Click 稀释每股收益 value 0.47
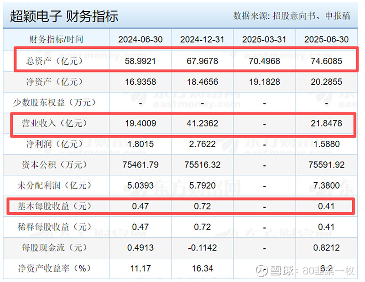This screenshot has height=282, width=365. click(x=141, y=227)
